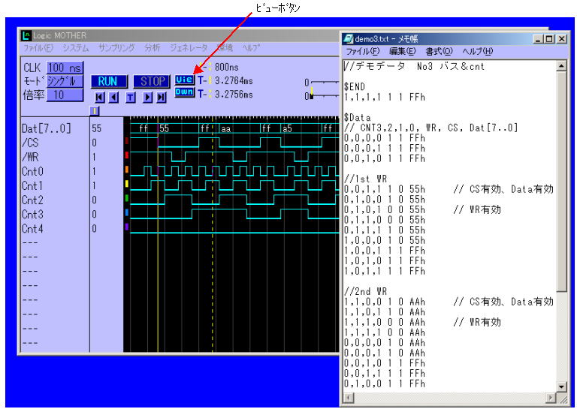Image resolution: width=577 pixels, height=409 pixels.
Task: Select the Dat[7..0] signal row label
Action: click(47, 129)
